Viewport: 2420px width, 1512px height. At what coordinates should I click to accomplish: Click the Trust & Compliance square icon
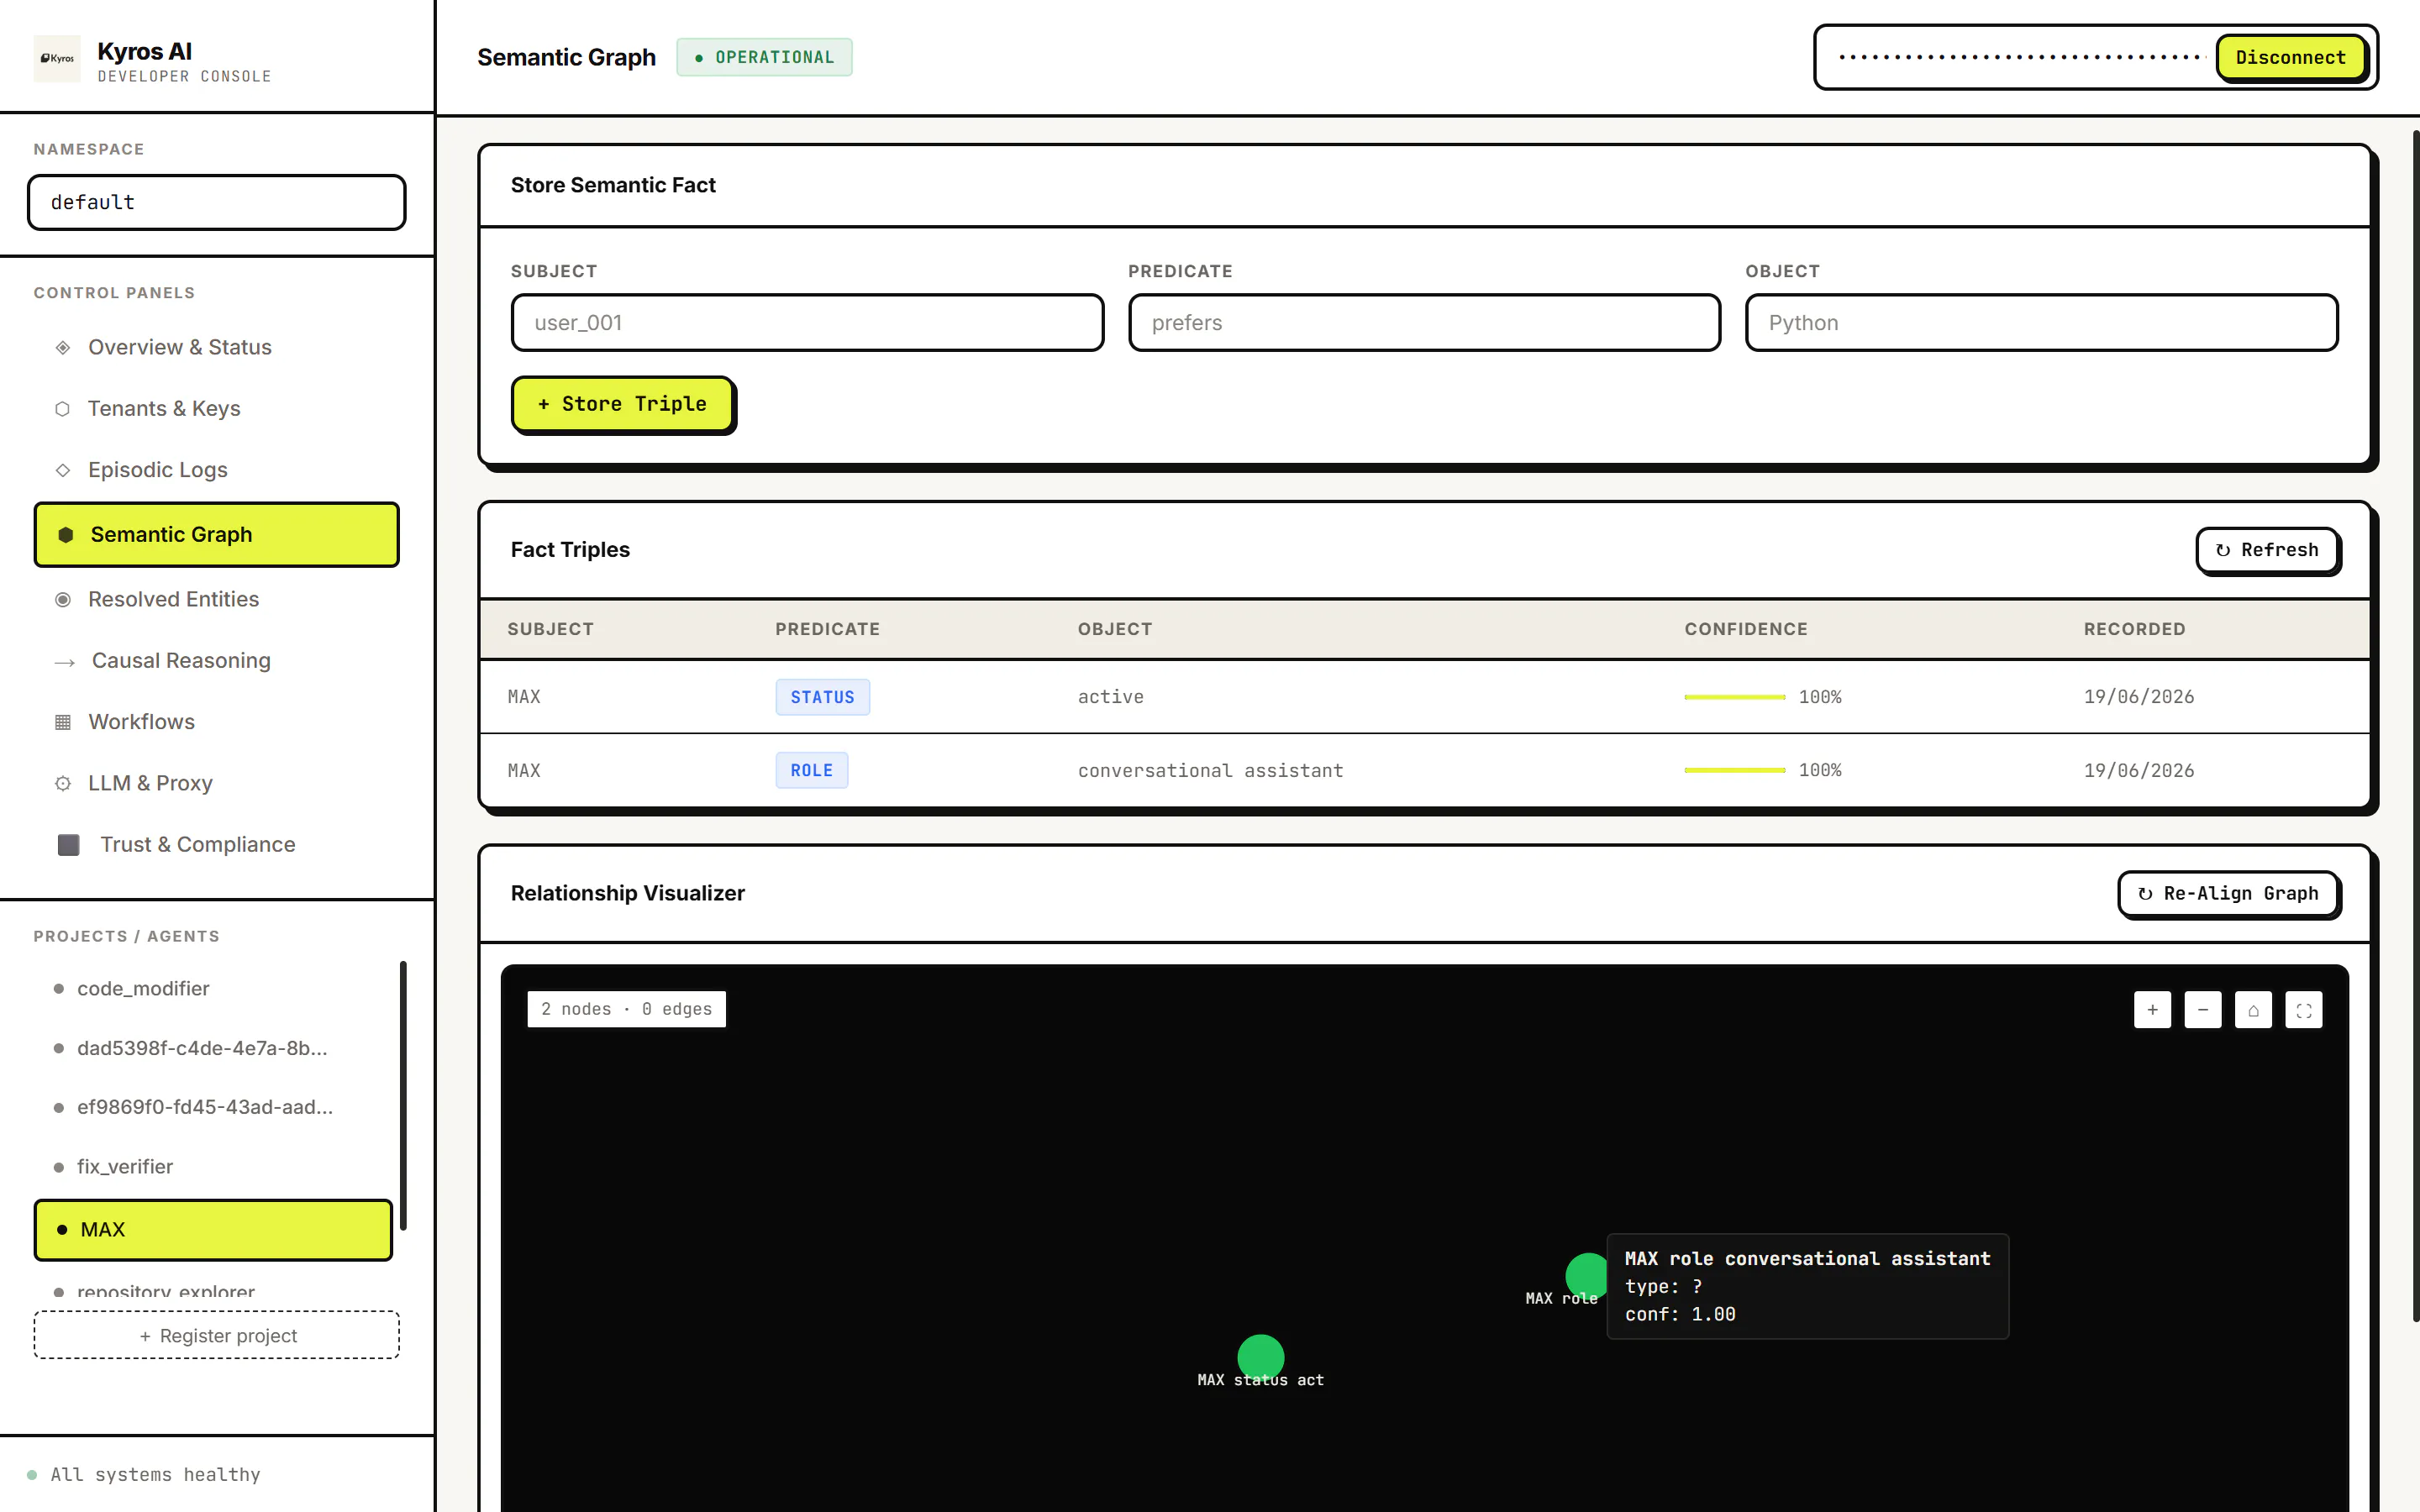coord(69,845)
